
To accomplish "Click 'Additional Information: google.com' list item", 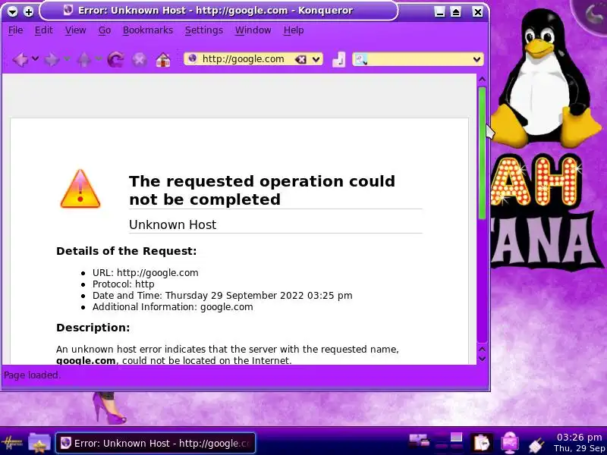I will (173, 307).
